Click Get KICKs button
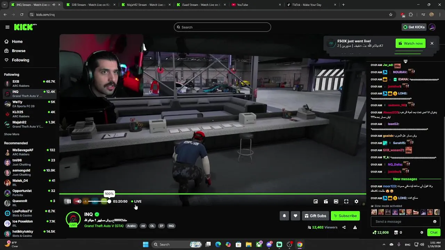The width and height of the screenshot is (445, 250). click(x=414, y=27)
